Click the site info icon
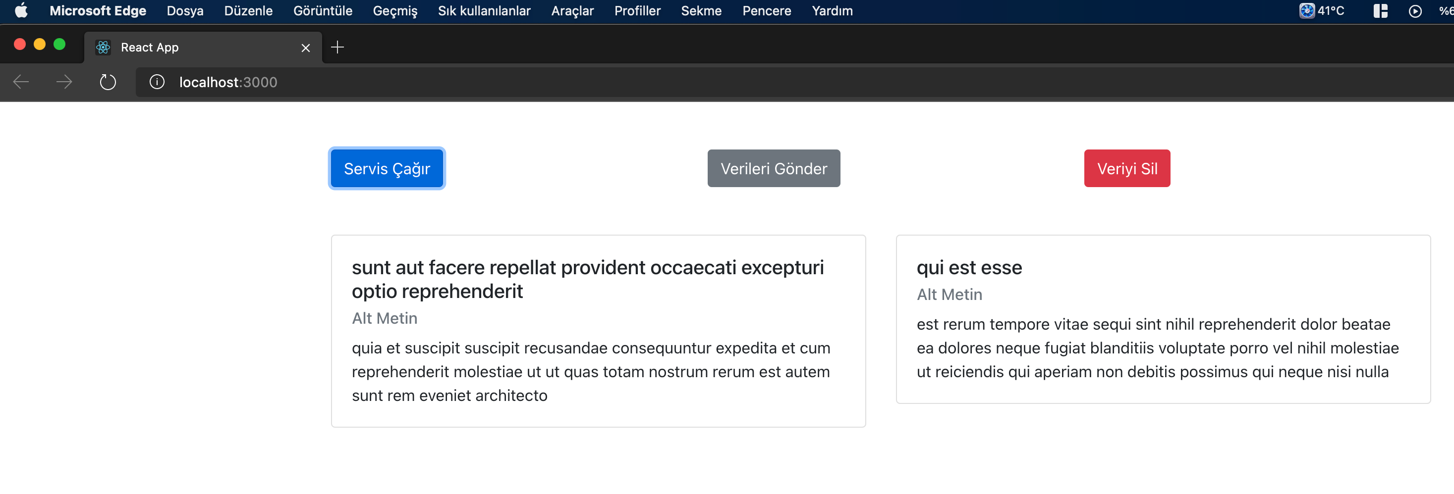The image size is (1454, 494). click(x=157, y=82)
